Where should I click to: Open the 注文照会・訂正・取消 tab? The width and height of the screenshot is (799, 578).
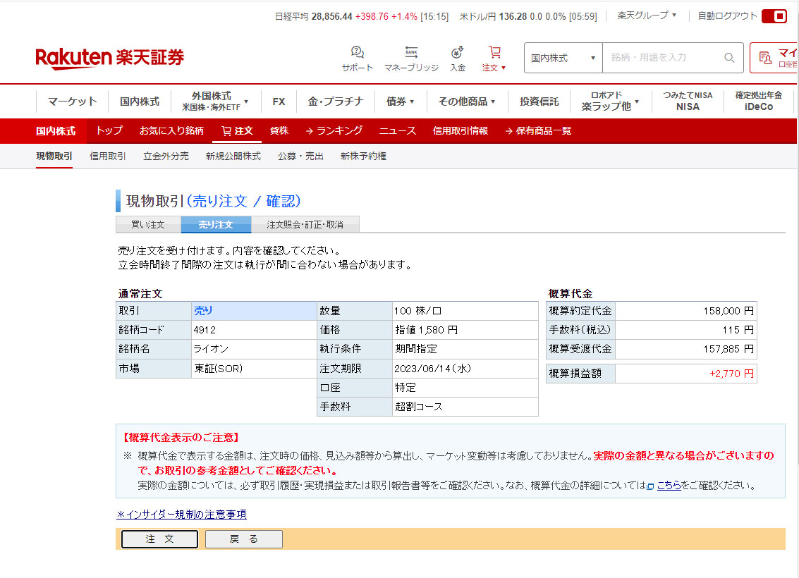coord(305,225)
